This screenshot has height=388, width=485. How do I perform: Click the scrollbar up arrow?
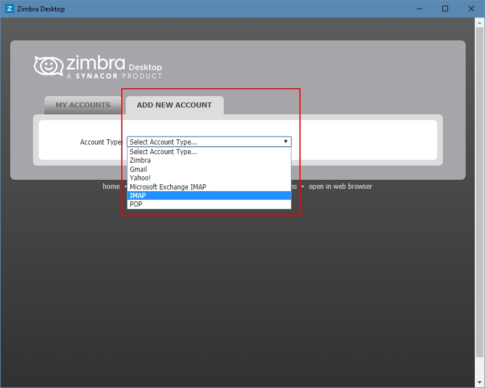480,22
